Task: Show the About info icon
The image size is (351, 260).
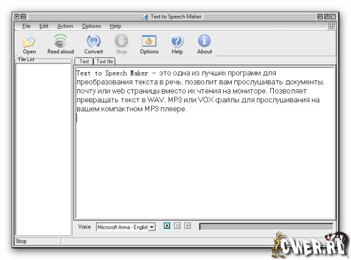Action: pos(204,41)
